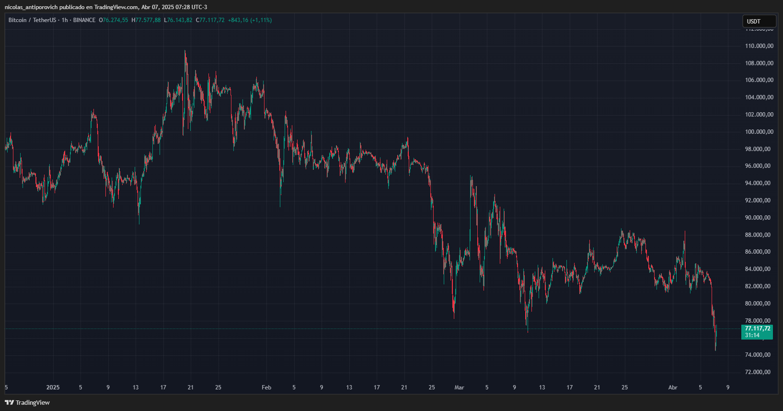Click the 86.000,00 price axis label

(x=758, y=252)
